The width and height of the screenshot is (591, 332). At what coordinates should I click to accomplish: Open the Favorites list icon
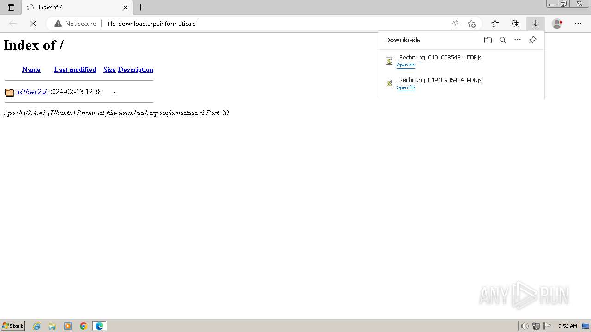(495, 24)
